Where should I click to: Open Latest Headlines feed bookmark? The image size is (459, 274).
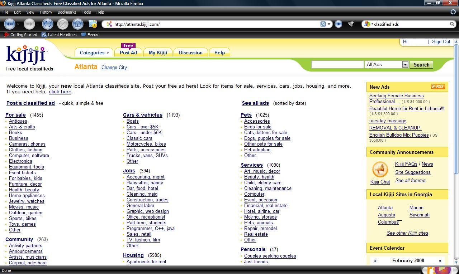tap(59, 35)
